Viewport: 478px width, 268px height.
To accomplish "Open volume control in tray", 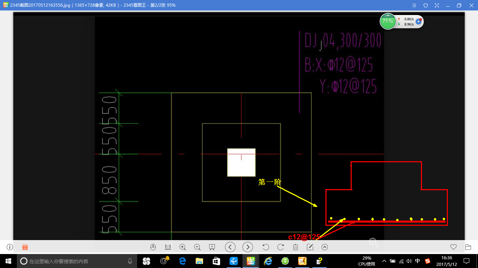I will (x=409, y=261).
